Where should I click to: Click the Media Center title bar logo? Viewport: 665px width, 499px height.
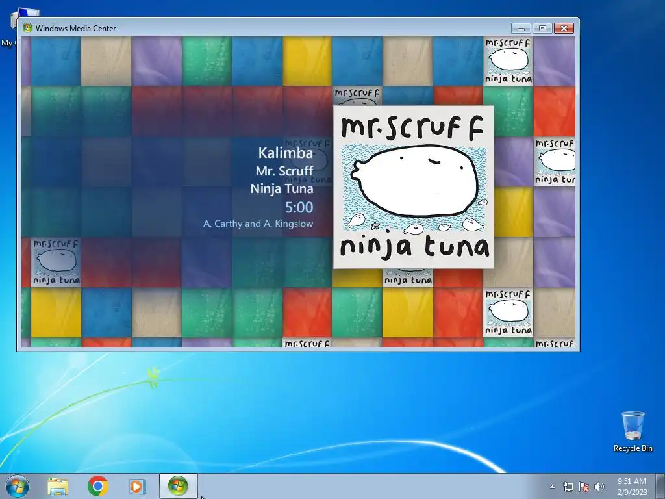[27, 28]
